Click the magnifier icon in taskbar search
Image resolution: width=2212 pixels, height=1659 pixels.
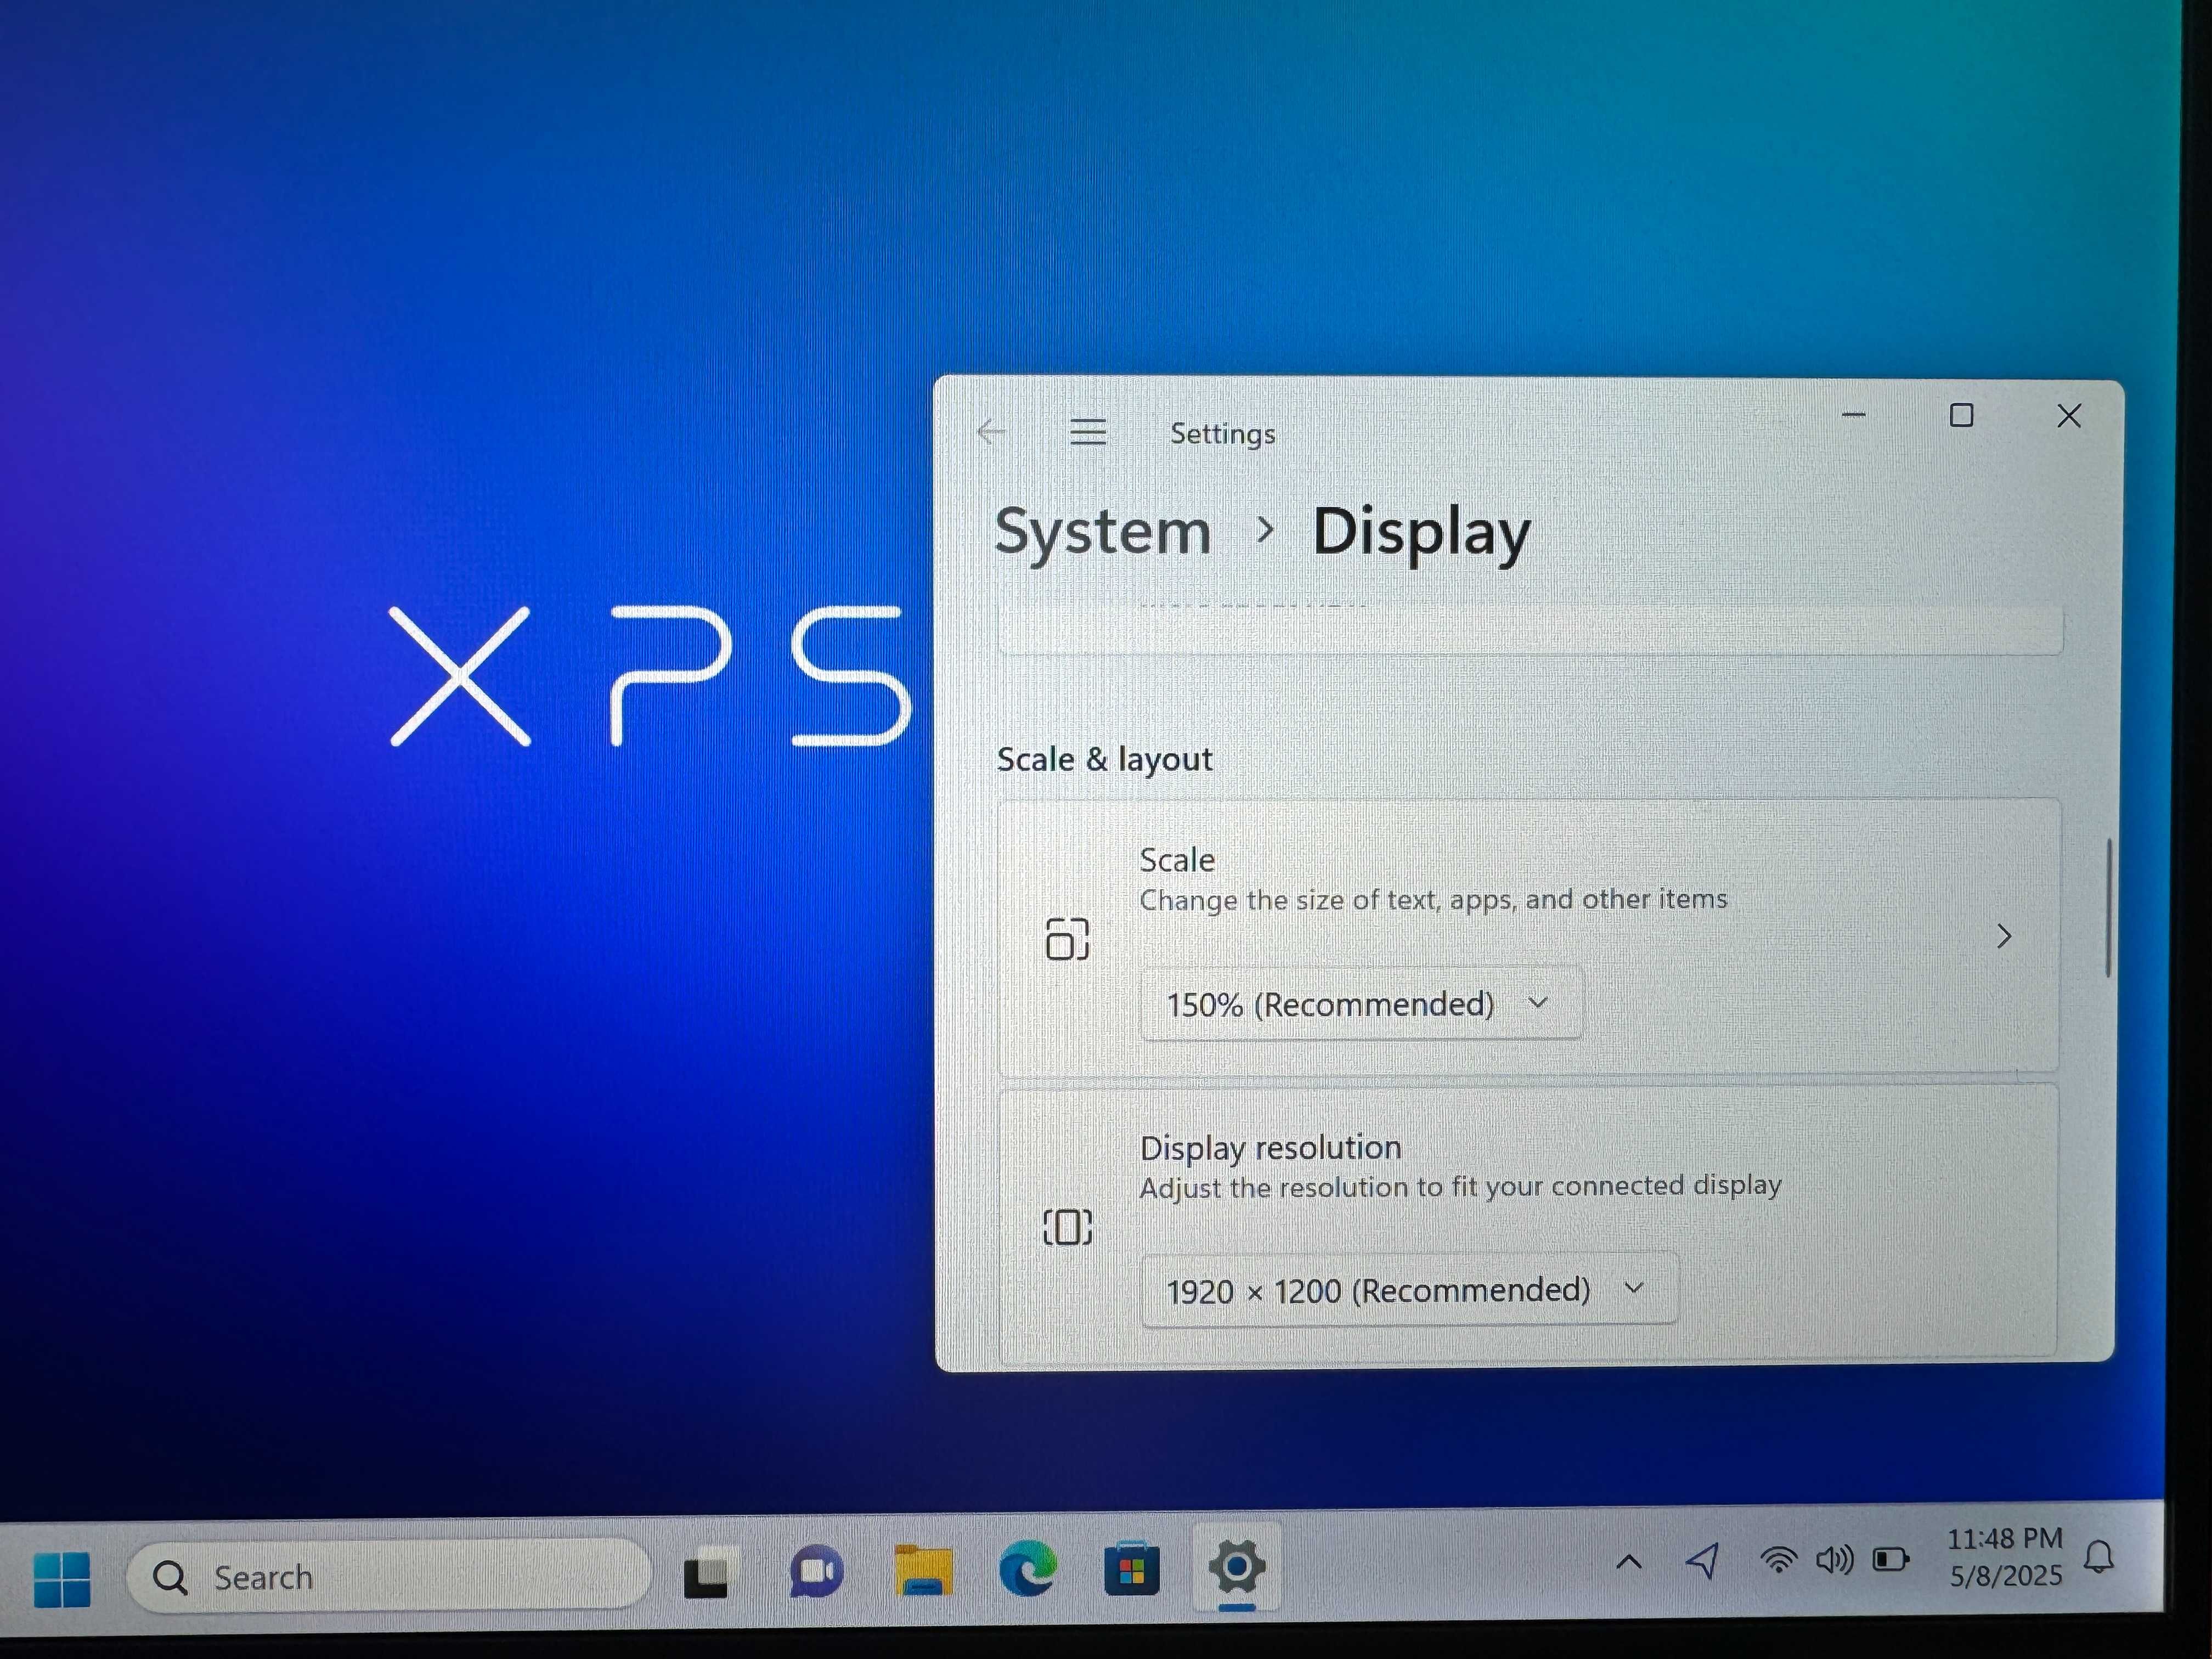[170, 1577]
